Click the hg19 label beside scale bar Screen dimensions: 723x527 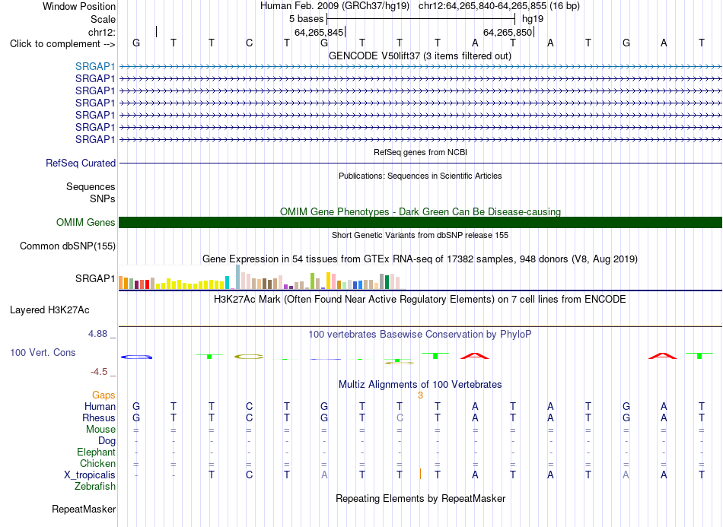pos(533,19)
